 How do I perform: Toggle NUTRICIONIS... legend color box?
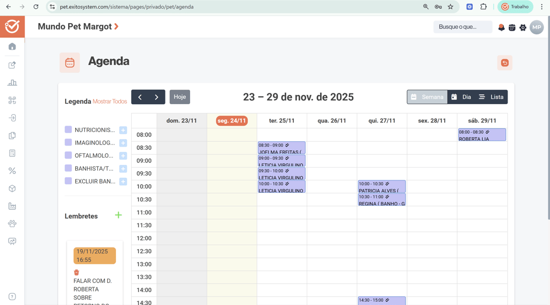(x=68, y=129)
